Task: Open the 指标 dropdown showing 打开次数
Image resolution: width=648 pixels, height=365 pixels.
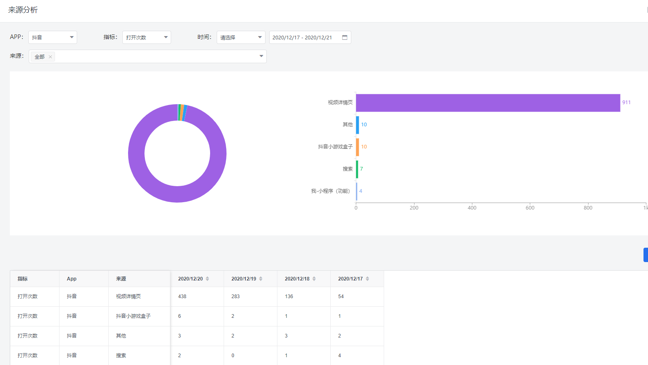Action: pos(147,37)
